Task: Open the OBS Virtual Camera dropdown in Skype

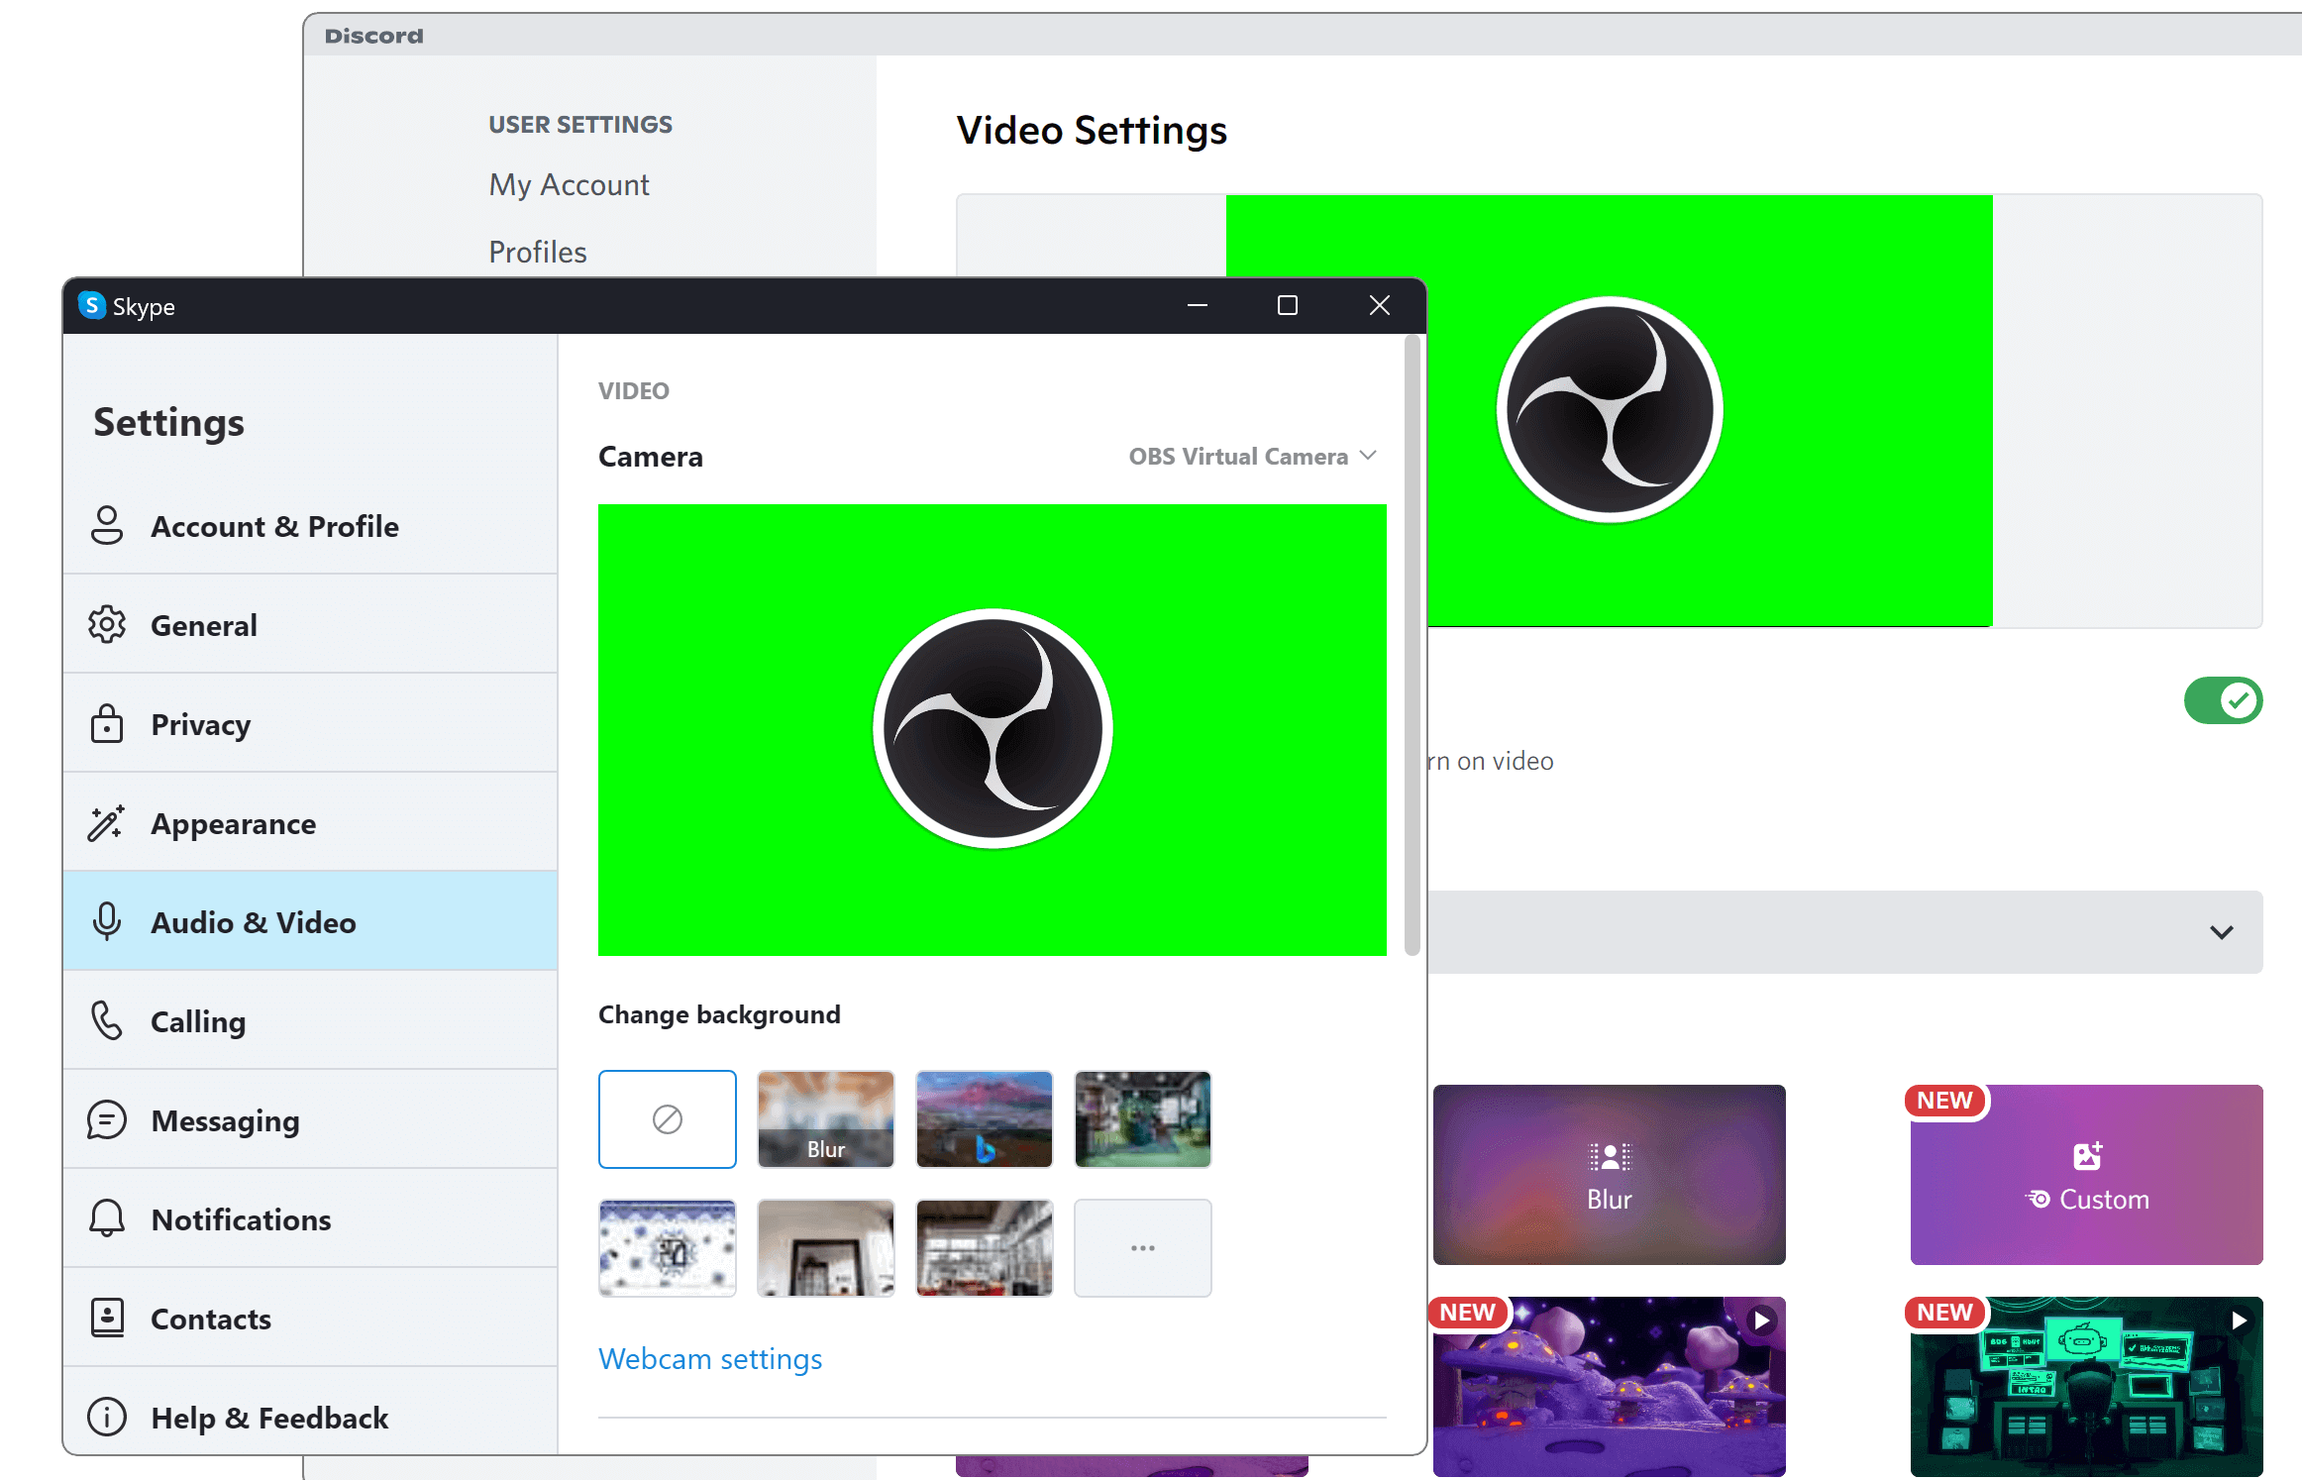Action: [x=1255, y=455]
